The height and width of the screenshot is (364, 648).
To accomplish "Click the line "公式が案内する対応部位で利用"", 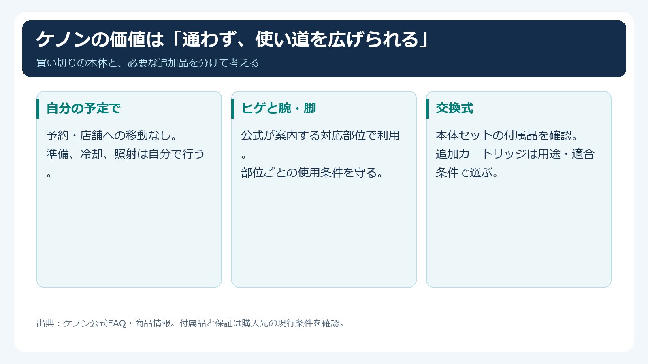I will (320, 135).
